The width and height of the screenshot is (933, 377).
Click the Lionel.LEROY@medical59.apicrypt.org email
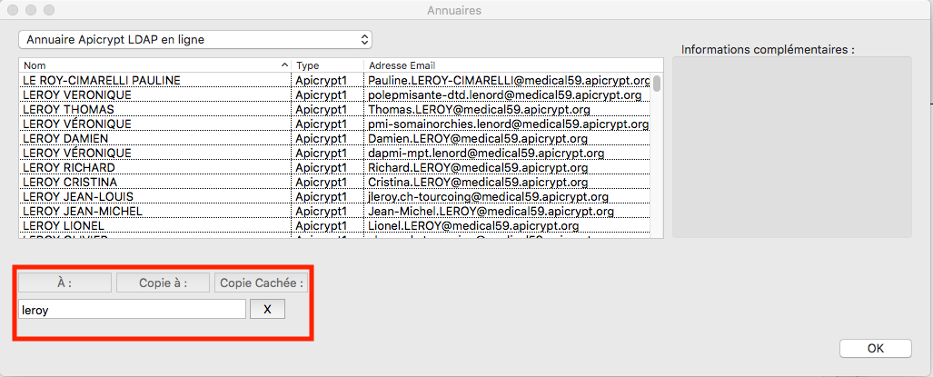pos(473,226)
